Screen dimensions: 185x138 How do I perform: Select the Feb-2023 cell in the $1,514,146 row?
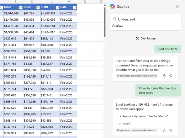pos(68,13)
